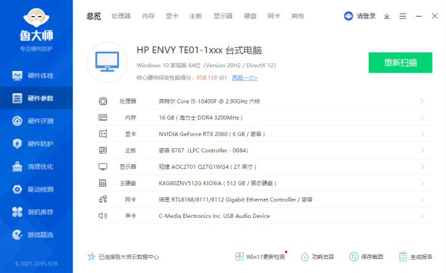Screen dimensions: 446x273
Task: Expand the C-Media audio row chevron
Action: (x=422, y=216)
